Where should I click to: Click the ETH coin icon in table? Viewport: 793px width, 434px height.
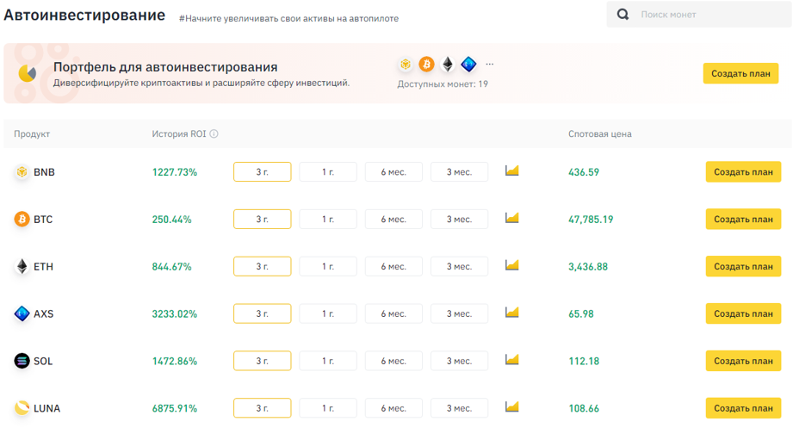click(22, 267)
